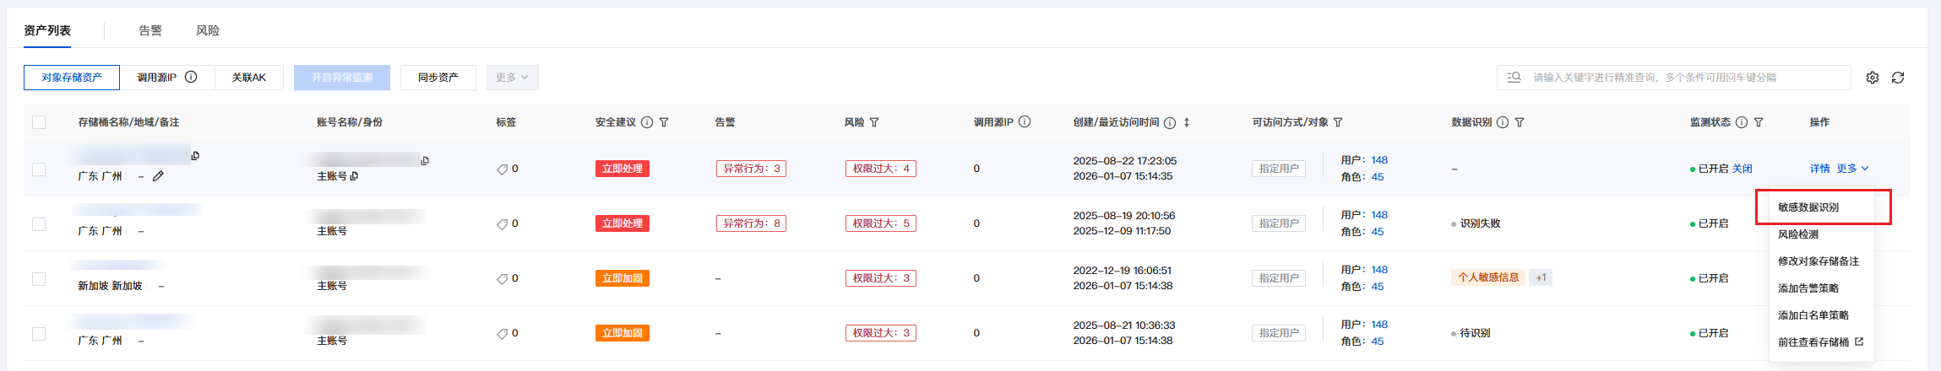Open the table settings gear icon

click(1873, 78)
